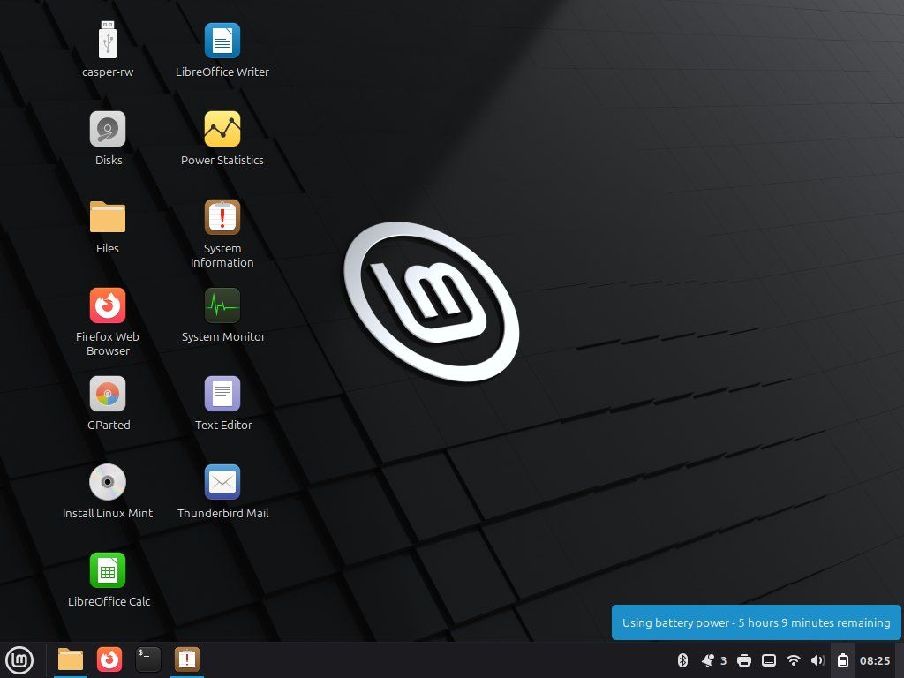Image resolution: width=904 pixels, height=678 pixels.
Task: Select the Install Linux Mint disc icon
Action: tap(107, 481)
